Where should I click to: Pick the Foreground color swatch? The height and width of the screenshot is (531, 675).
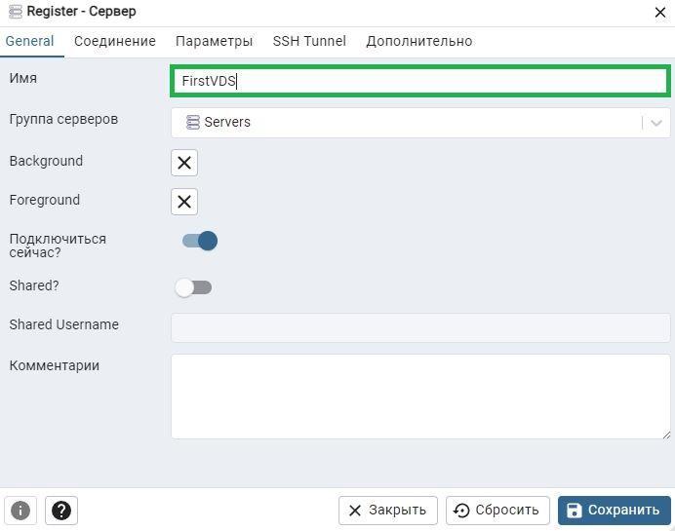tap(184, 202)
